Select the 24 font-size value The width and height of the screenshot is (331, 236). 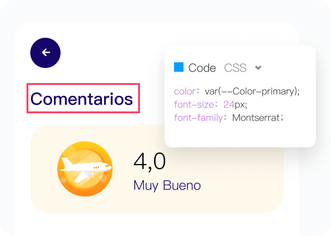229,104
